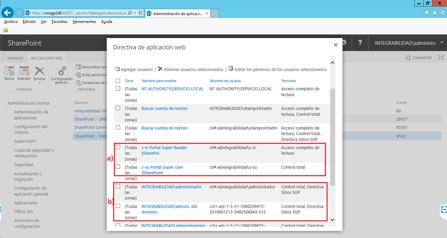
Task: Click the focus content icon beside COMPARTIR
Action: click(x=441, y=58)
